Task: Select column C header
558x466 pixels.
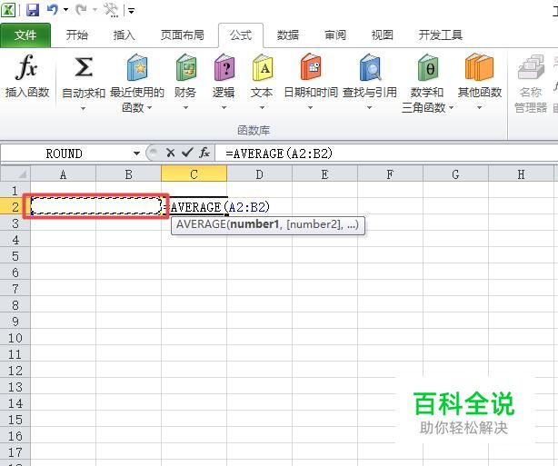Action: [x=194, y=174]
